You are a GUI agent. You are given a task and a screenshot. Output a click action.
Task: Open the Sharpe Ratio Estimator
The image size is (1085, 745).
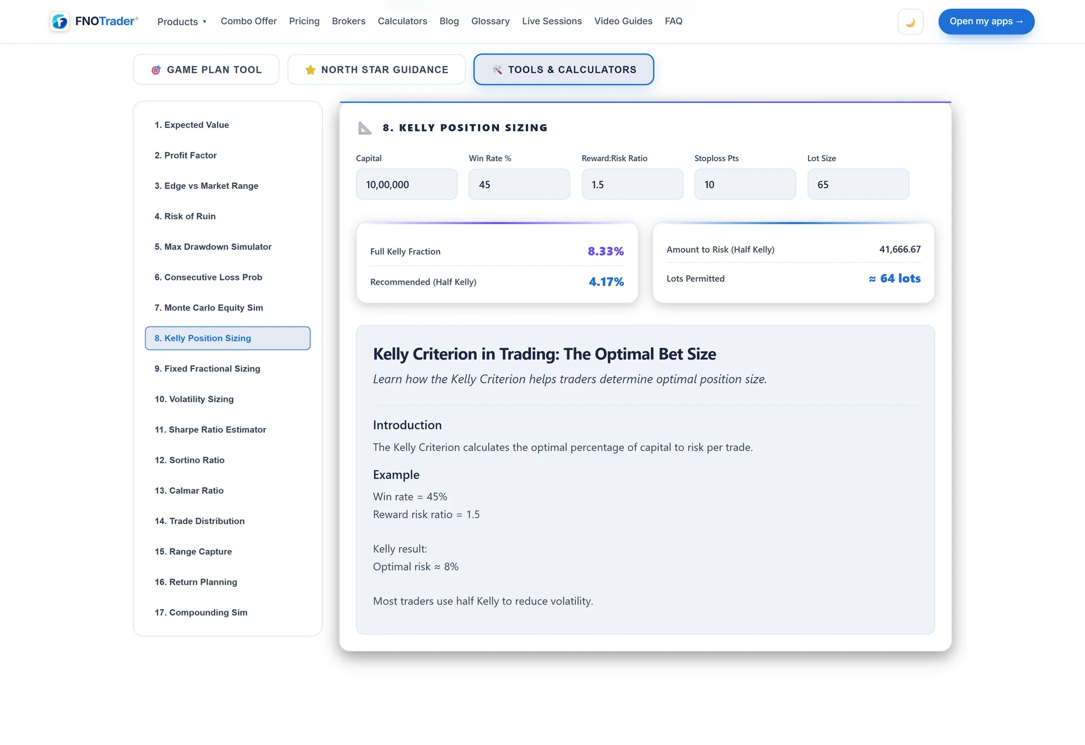pos(228,430)
